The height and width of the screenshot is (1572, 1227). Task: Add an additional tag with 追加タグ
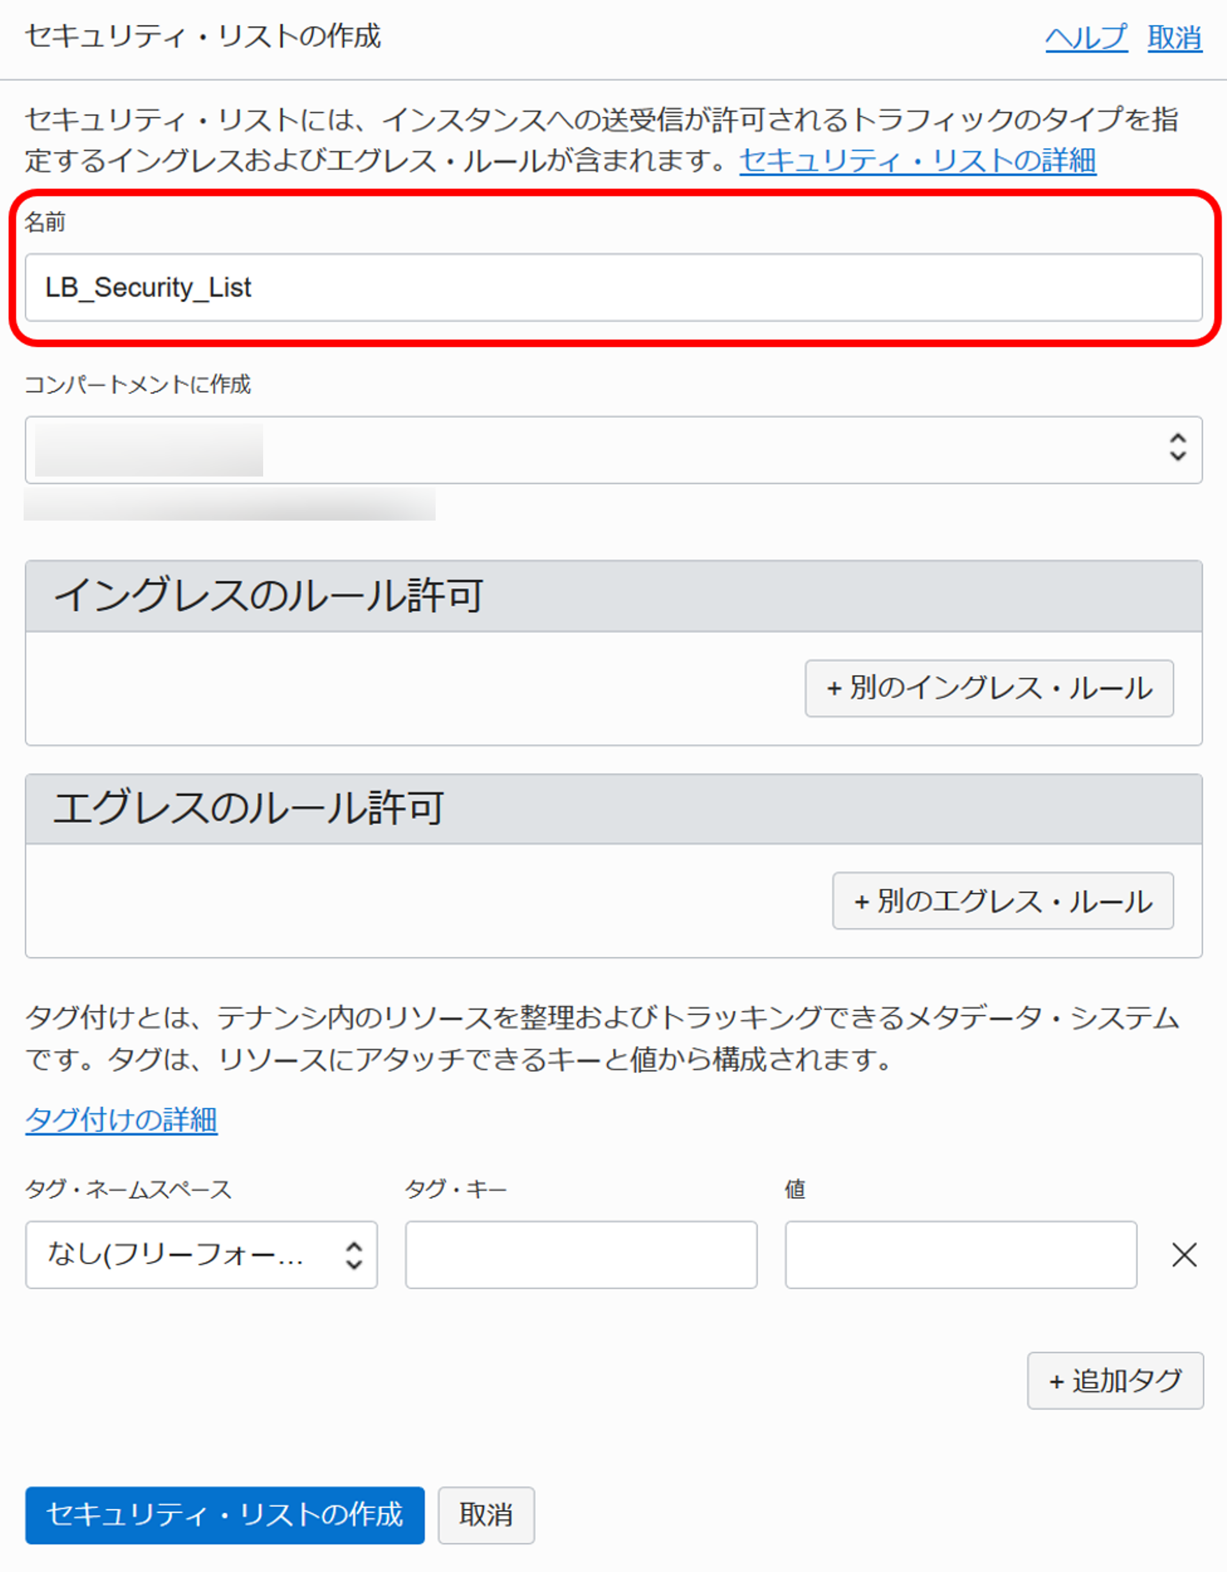1114,1380
